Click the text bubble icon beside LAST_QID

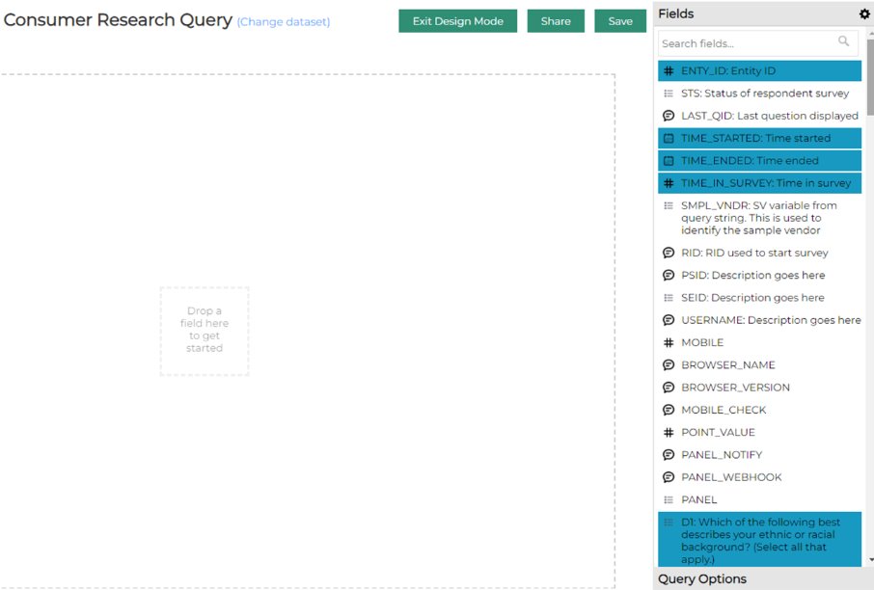point(669,116)
